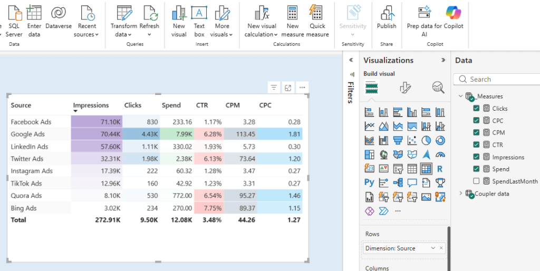540x271 pixels.
Task: Pick the Treemap visual
Action: (x=370, y=154)
